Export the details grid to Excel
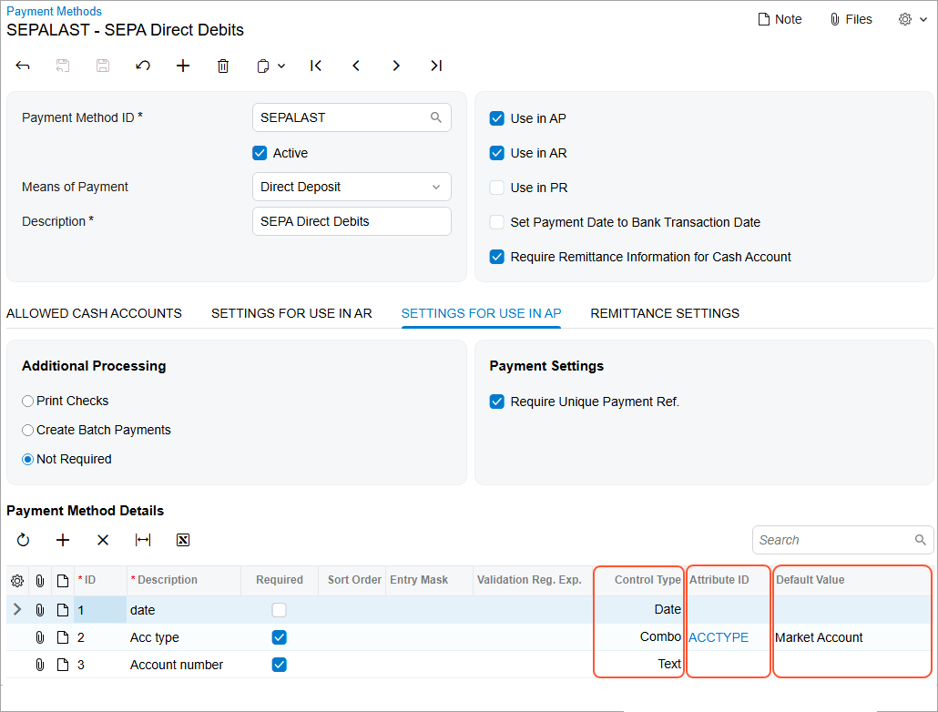This screenshot has width=938, height=712. pyautogui.click(x=183, y=540)
